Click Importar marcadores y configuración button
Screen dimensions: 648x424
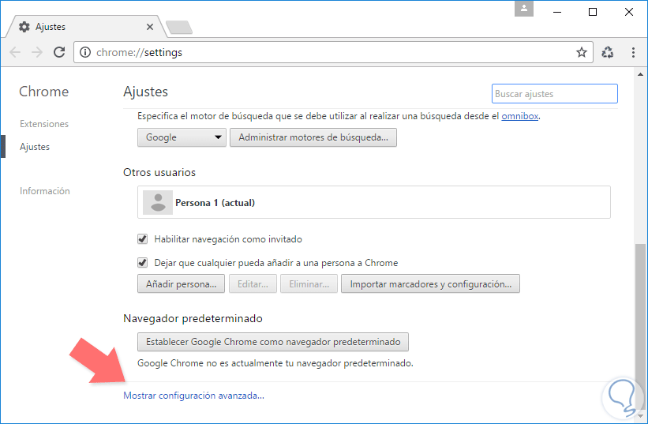click(431, 284)
